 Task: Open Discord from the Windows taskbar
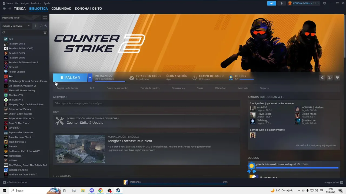pos(91,190)
